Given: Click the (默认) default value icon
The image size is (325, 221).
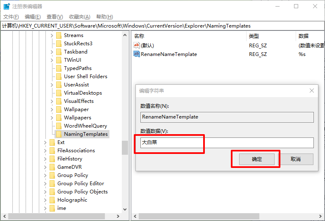Looking at the screenshot, I should (x=137, y=45).
